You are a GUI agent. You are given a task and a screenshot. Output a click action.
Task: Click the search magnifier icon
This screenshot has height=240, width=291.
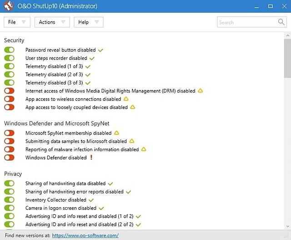(x=281, y=22)
